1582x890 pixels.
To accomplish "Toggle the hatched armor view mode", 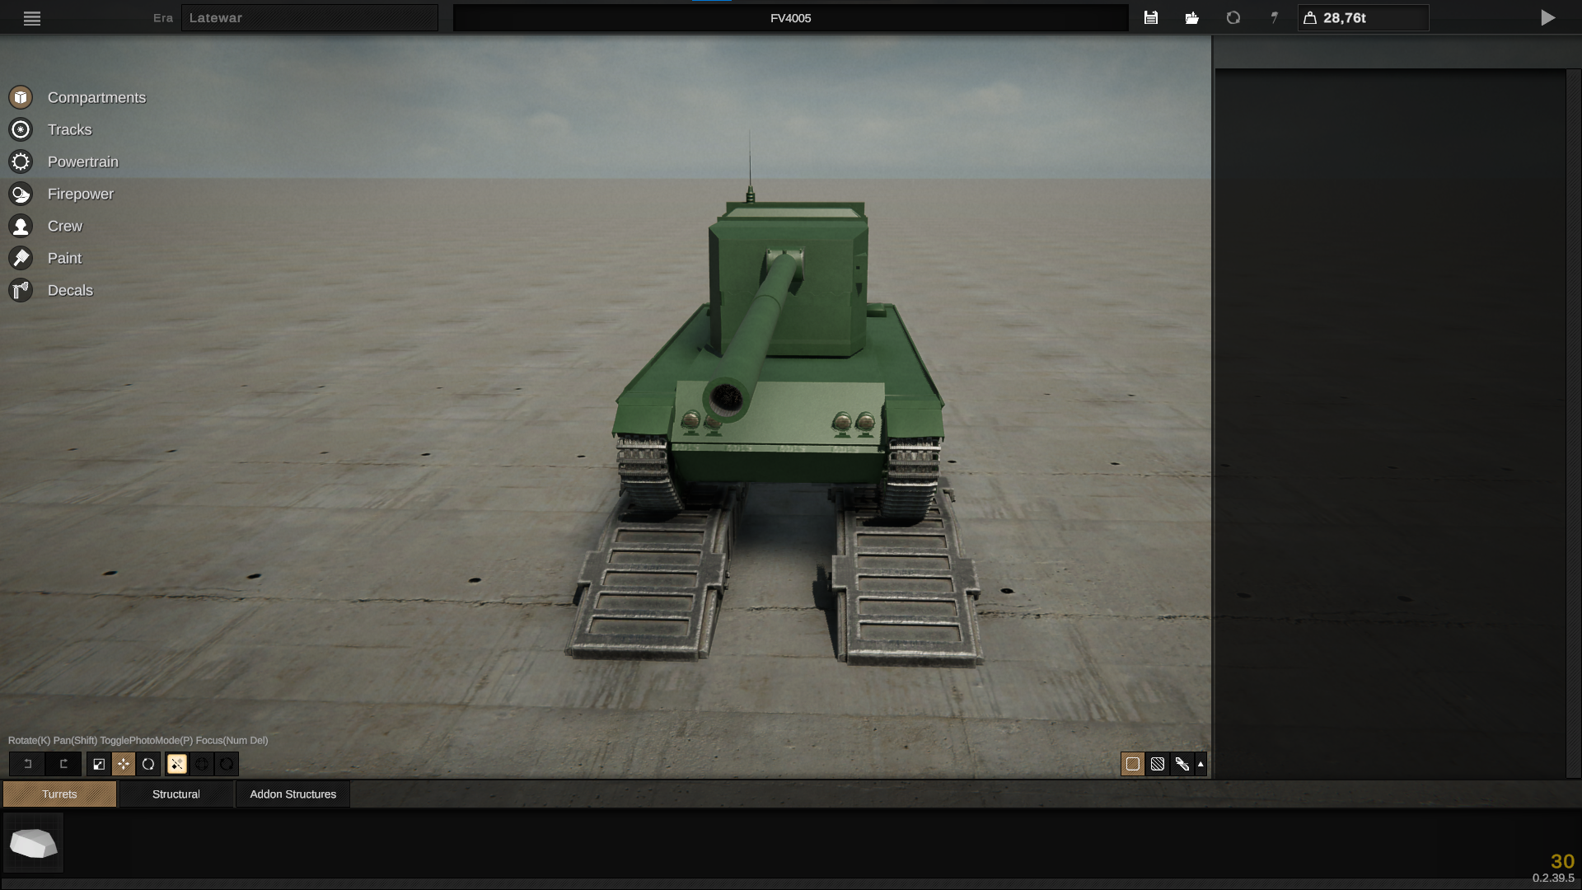I will click(1157, 764).
